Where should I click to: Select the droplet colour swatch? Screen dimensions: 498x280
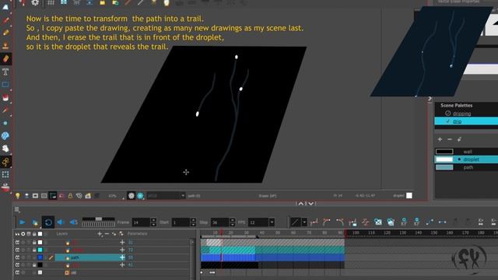click(x=444, y=159)
